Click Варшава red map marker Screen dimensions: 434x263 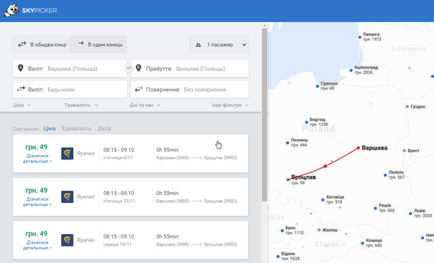[x=358, y=148]
